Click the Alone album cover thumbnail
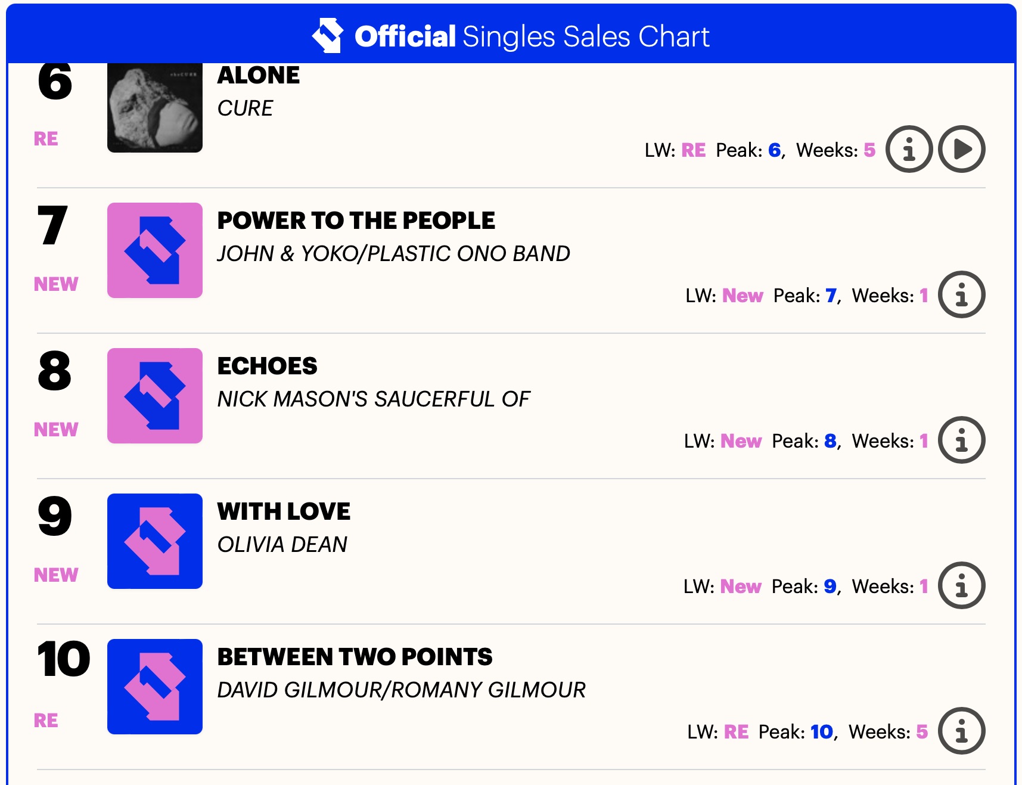The height and width of the screenshot is (785, 1022). [x=155, y=107]
